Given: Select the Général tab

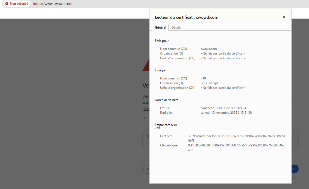Looking at the screenshot, I should coord(160,28).
